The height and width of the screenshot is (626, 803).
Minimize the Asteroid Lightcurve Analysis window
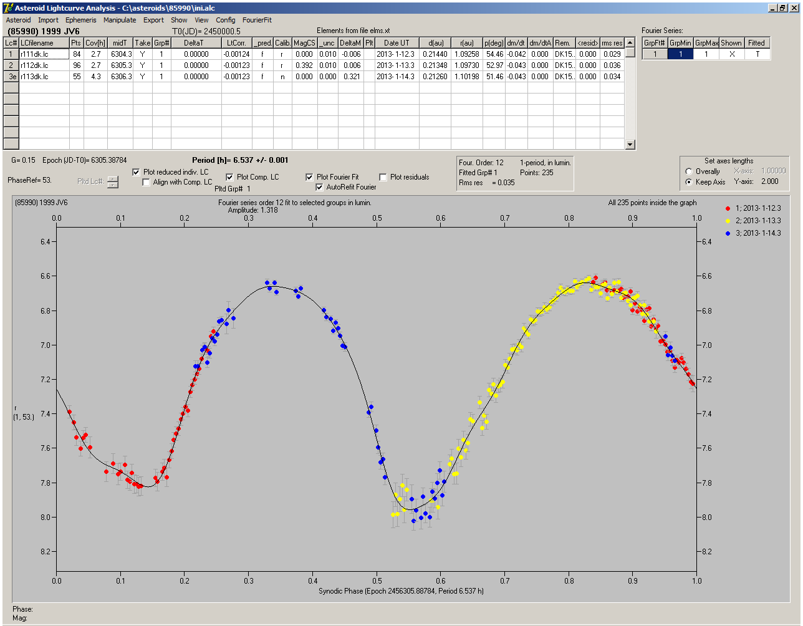click(774, 7)
